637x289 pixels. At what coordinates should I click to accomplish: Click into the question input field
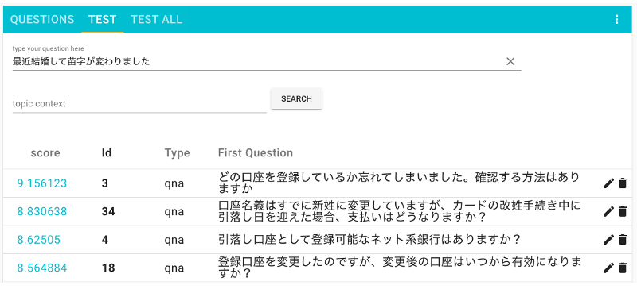[258, 62]
